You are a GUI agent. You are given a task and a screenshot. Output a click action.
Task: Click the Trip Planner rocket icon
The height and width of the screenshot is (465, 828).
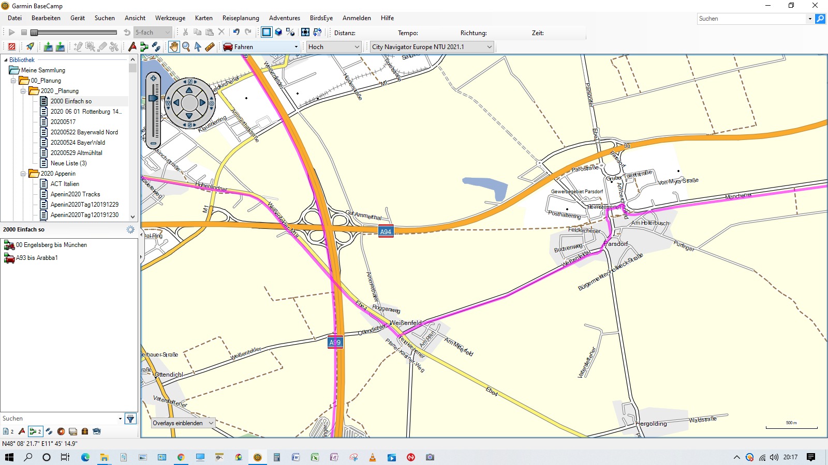click(x=30, y=47)
